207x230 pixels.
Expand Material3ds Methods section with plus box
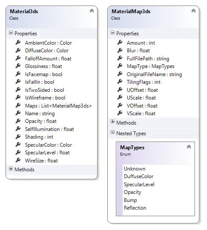coord(11,169)
